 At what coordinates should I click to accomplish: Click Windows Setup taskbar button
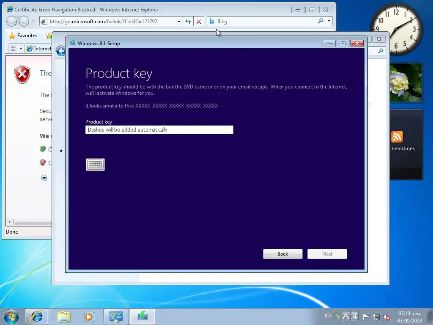click(x=143, y=317)
